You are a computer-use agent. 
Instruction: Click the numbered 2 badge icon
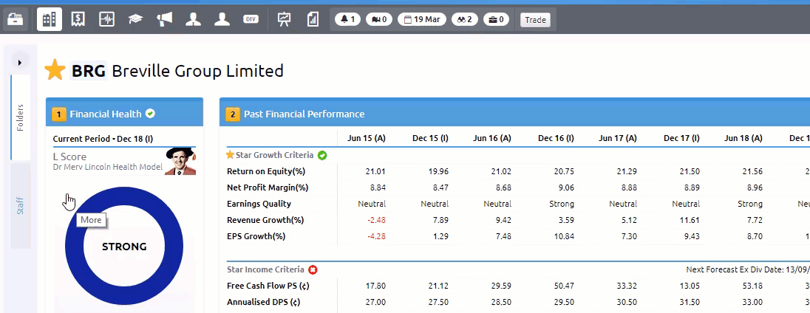point(233,114)
